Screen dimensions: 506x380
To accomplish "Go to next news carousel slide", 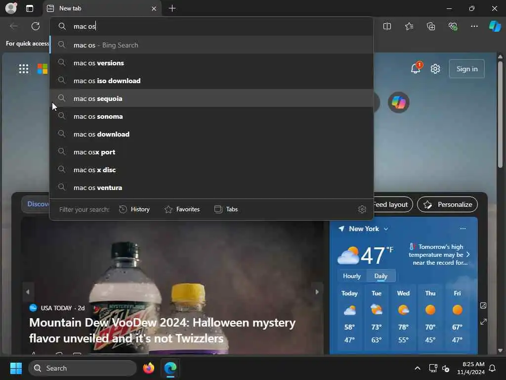I will pyautogui.click(x=317, y=292).
